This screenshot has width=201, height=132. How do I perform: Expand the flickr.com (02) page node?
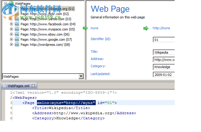tap(11, 14)
